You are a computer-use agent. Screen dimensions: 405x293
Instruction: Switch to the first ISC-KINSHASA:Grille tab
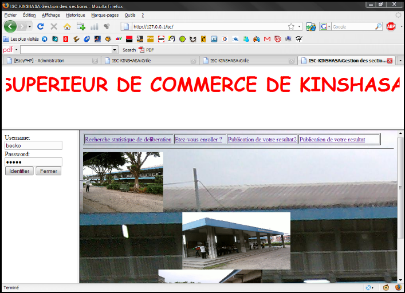click(150, 61)
